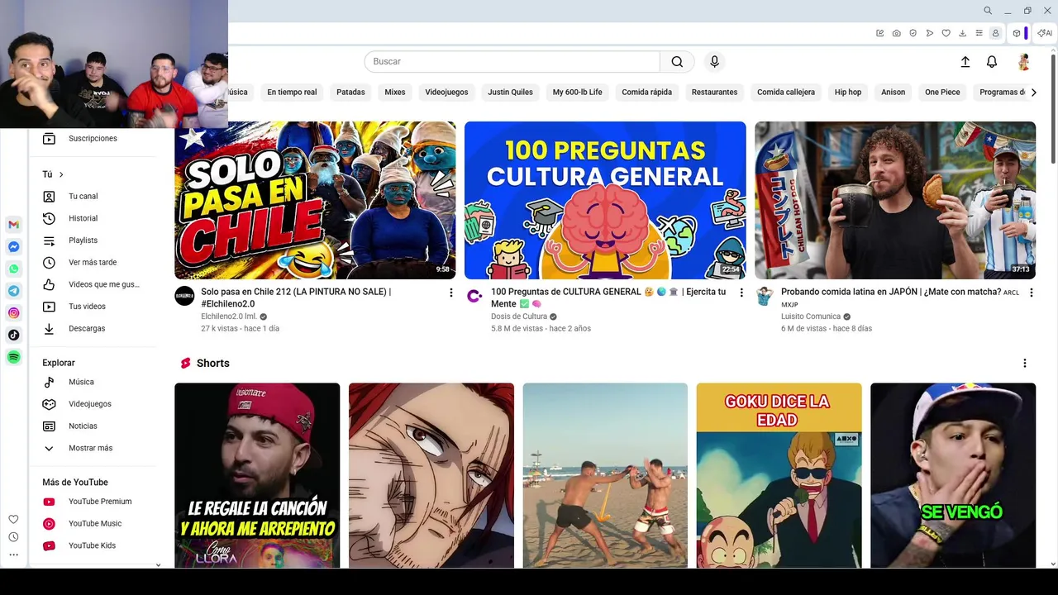Select the 'Comida rápida' filter chip

[x=647, y=92]
